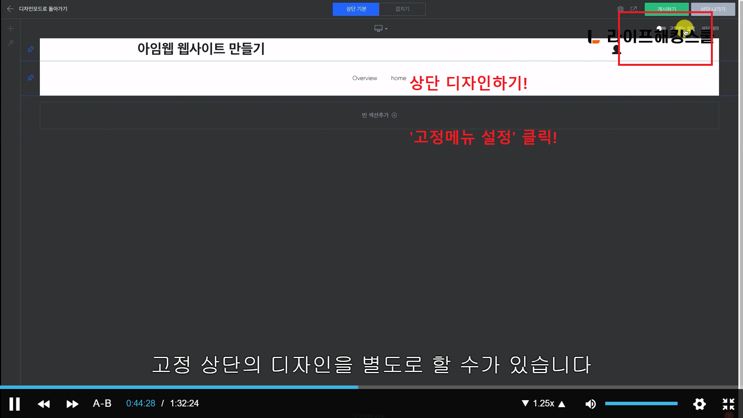The image size is (743, 418).
Task: Click the pin icon on the menu row
Action: [x=31, y=78]
